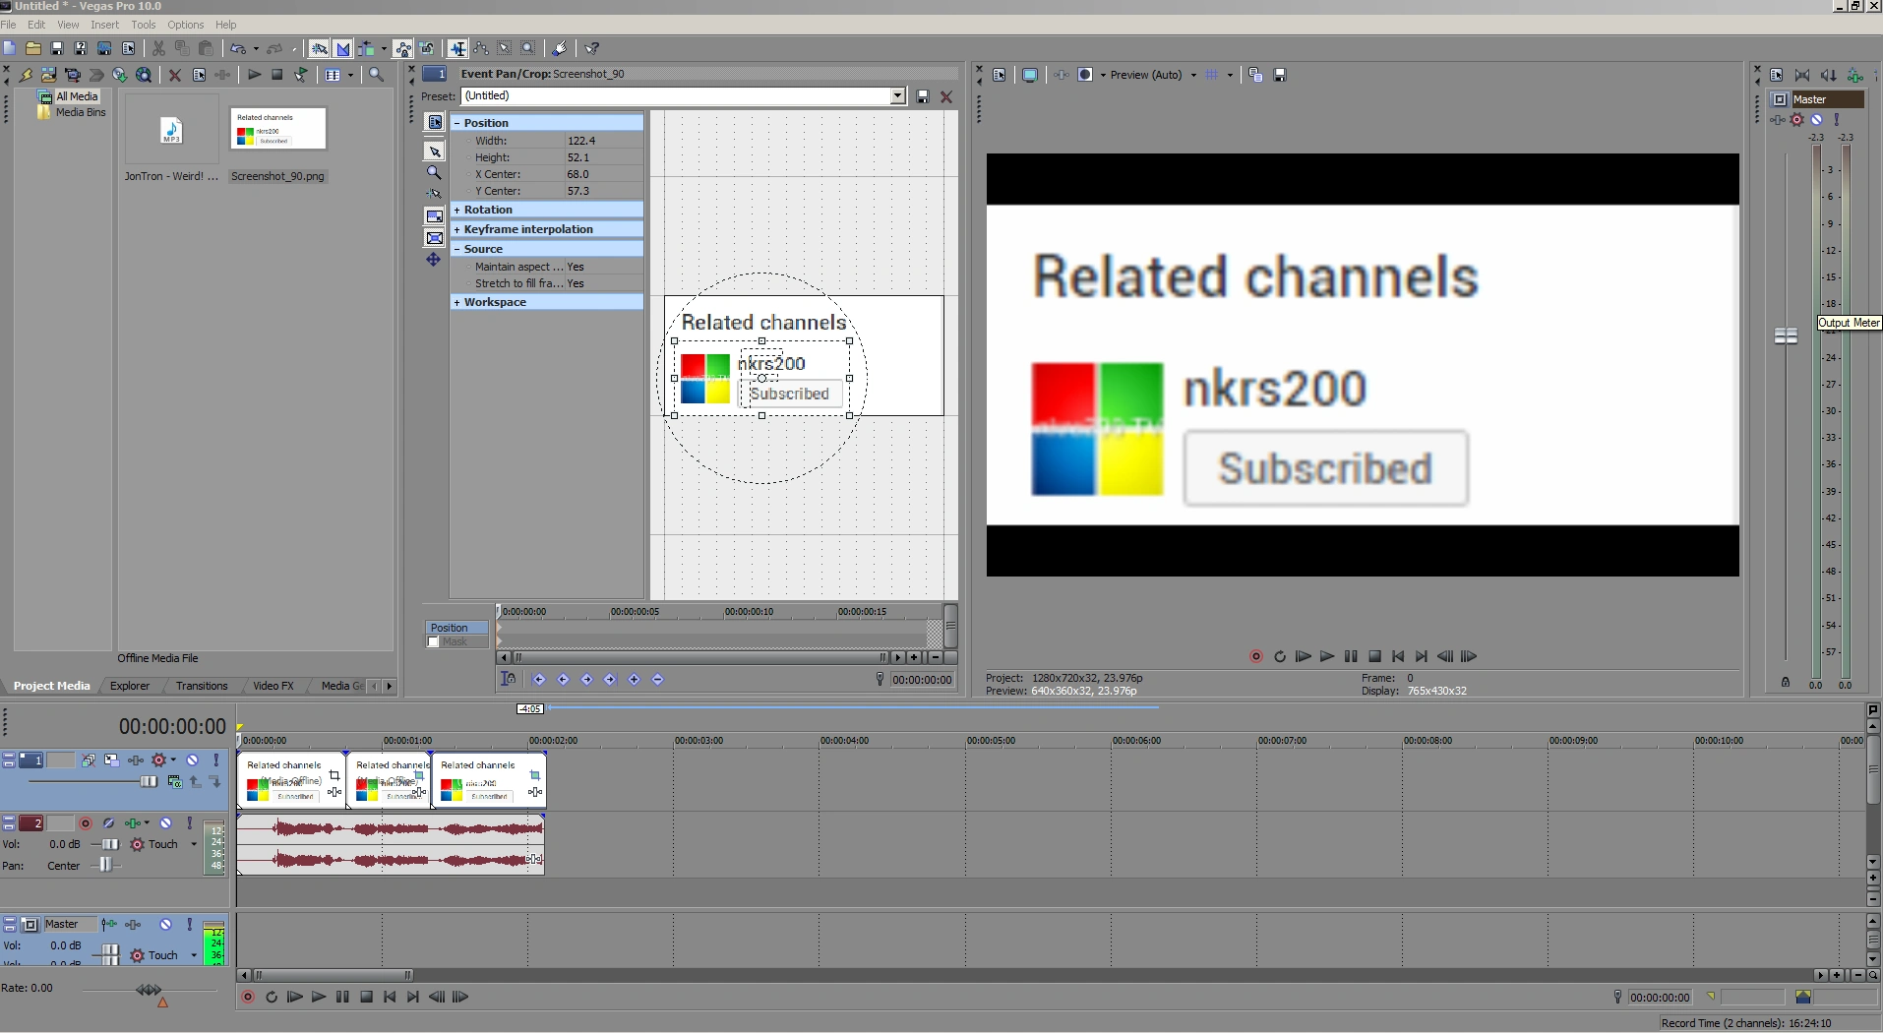Expand the Rotation section
The width and height of the screenshot is (1883, 1034).
pos(457,210)
